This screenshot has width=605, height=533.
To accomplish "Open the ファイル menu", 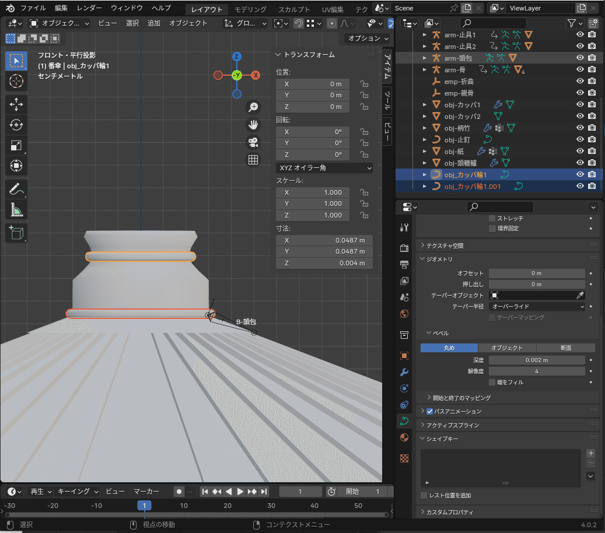I will point(33,8).
